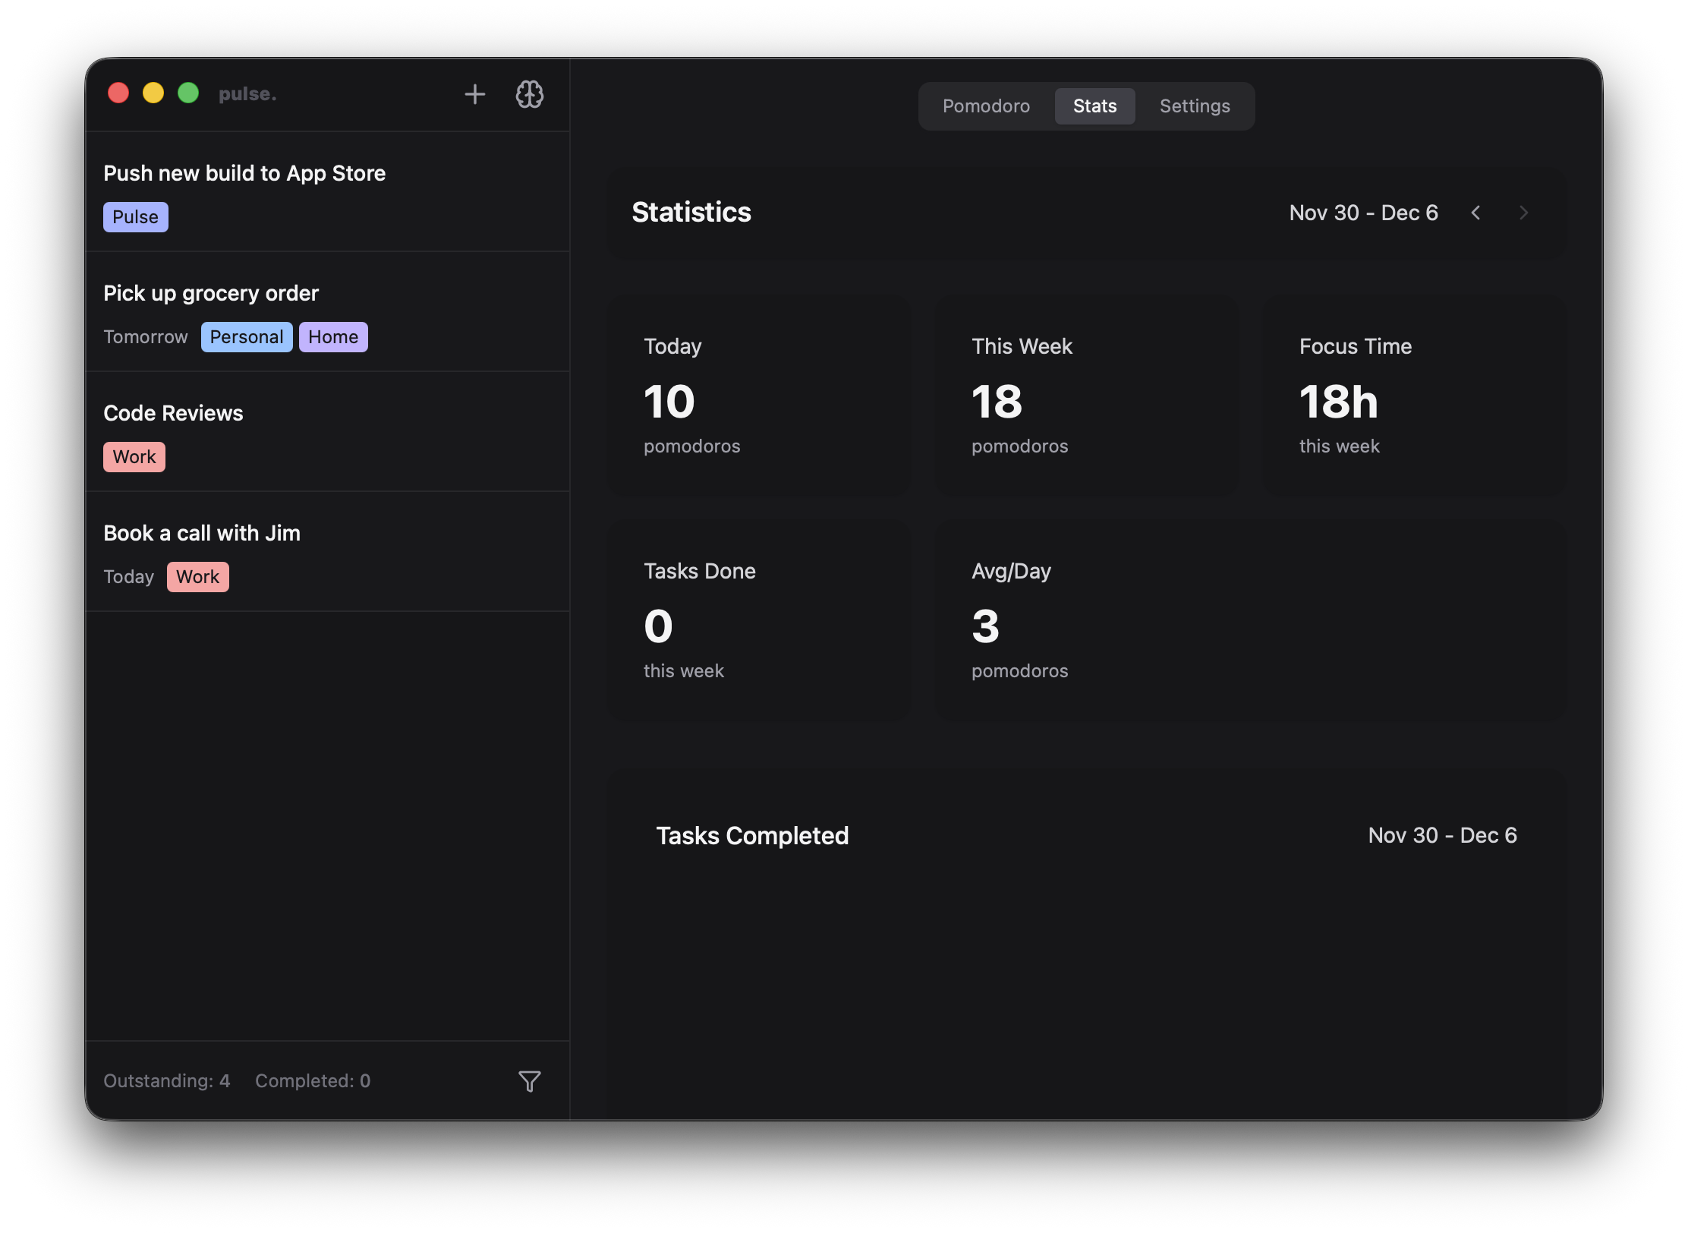1688x1233 pixels.
Task: Click the plus icon to add a task
Action: click(x=474, y=94)
